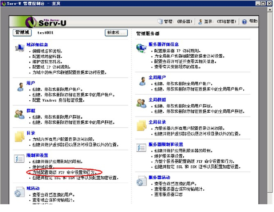Screen dimensions: 274x212
Task: Click 为整个服务器配置高级 FTP 命令设置和行为 text
Action: point(194,161)
